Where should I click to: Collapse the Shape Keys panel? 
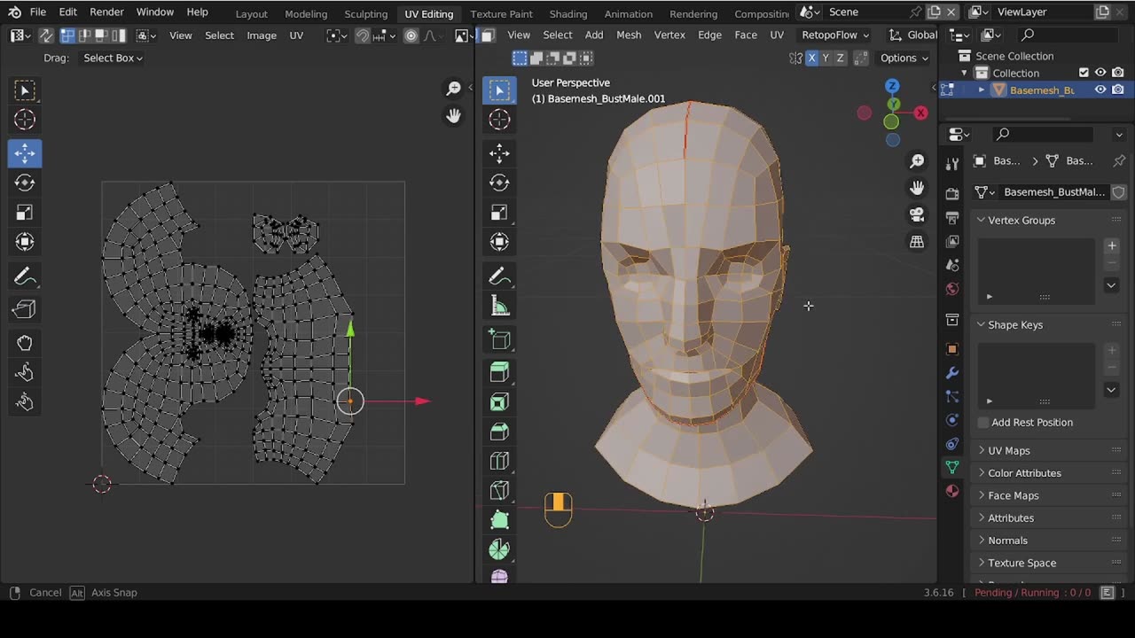click(1015, 324)
